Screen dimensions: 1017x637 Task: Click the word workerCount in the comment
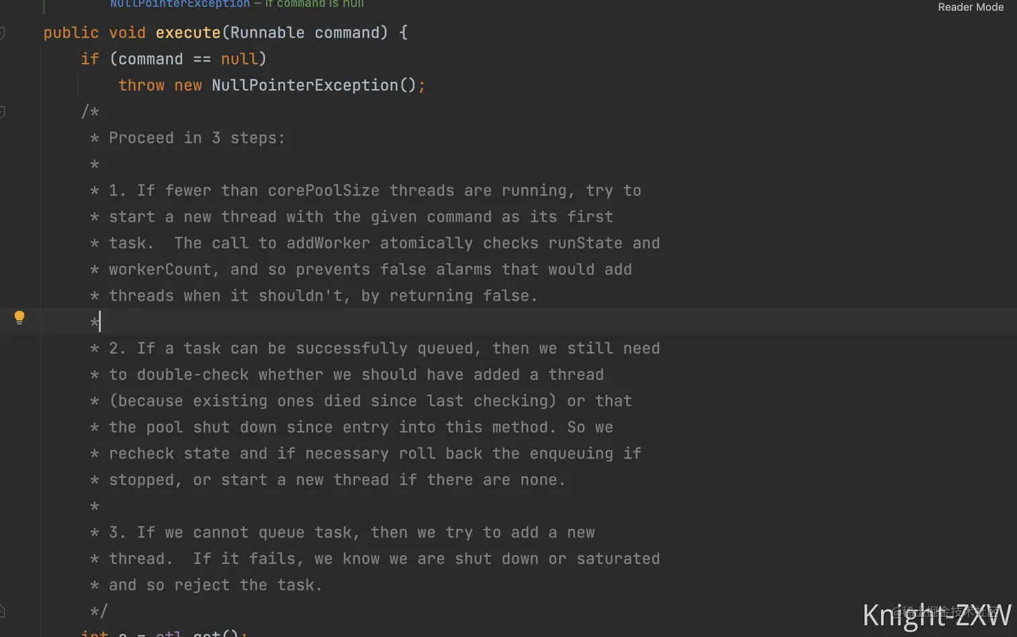[160, 269]
